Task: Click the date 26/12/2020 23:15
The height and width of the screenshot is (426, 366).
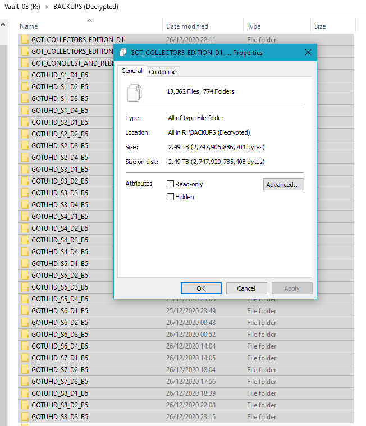Action: [x=191, y=417]
